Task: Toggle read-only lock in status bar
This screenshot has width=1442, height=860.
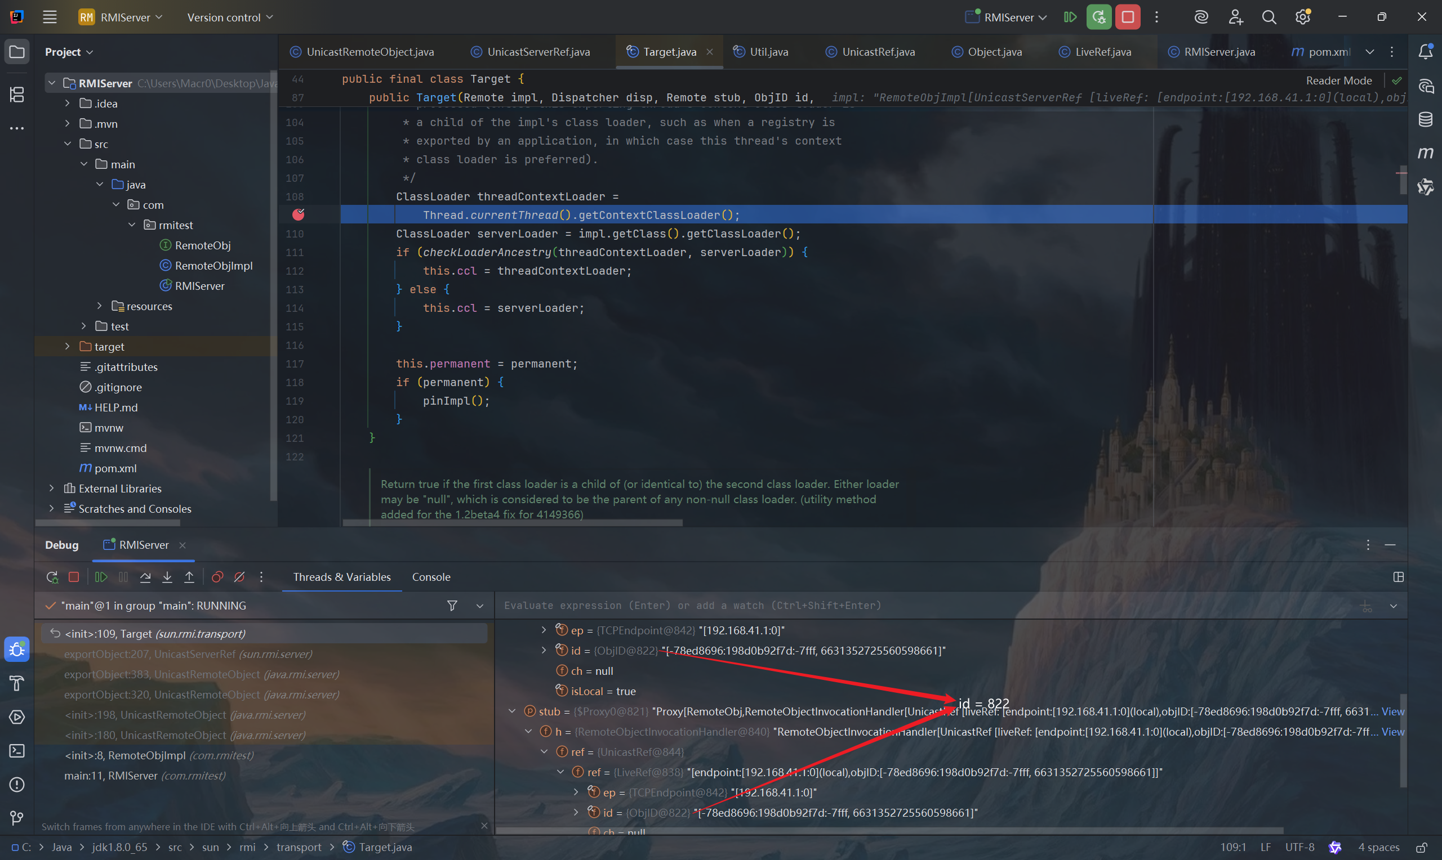Action: click(x=1421, y=848)
